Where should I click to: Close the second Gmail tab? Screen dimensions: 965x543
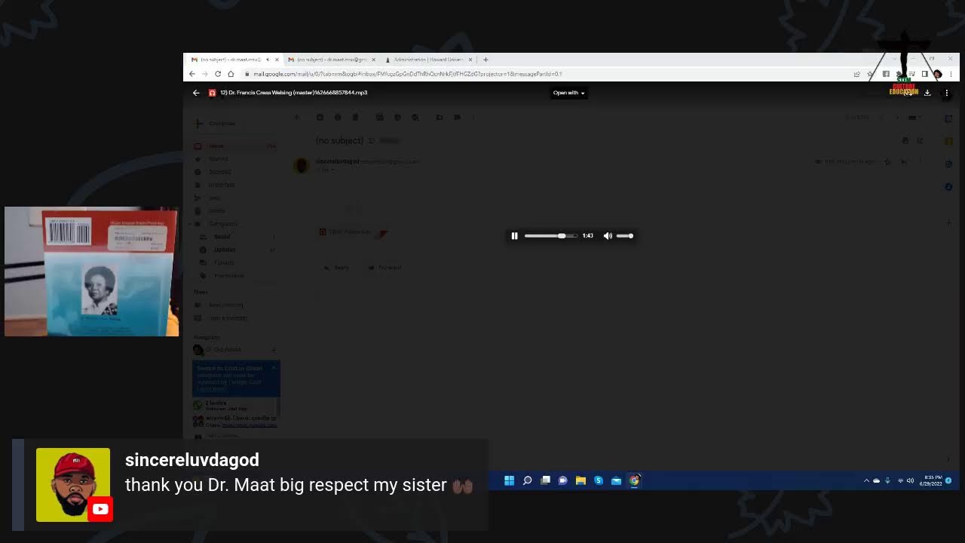pos(373,60)
